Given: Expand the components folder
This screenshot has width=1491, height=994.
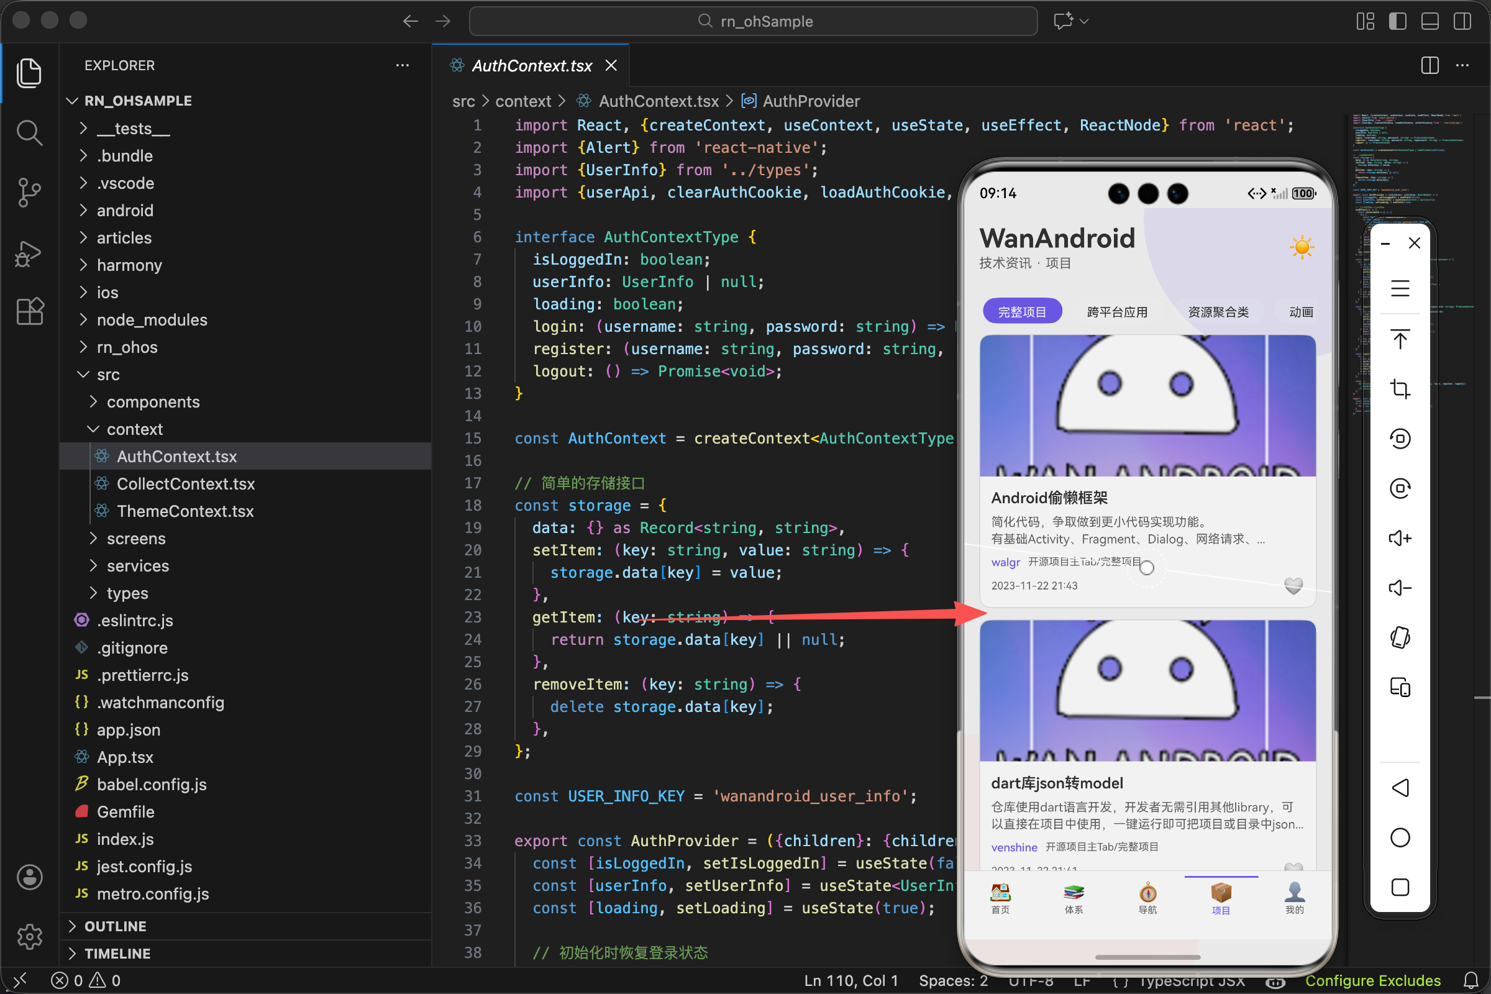Looking at the screenshot, I should point(153,402).
